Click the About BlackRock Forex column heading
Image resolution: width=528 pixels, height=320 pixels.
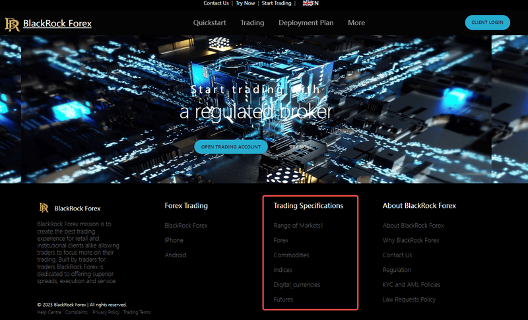point(419,206)
